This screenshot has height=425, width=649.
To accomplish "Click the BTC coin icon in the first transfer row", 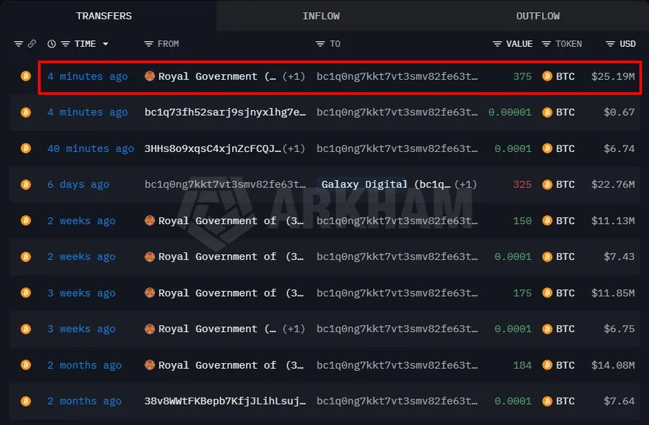I will pyautogui.click(x=546, y=76).
